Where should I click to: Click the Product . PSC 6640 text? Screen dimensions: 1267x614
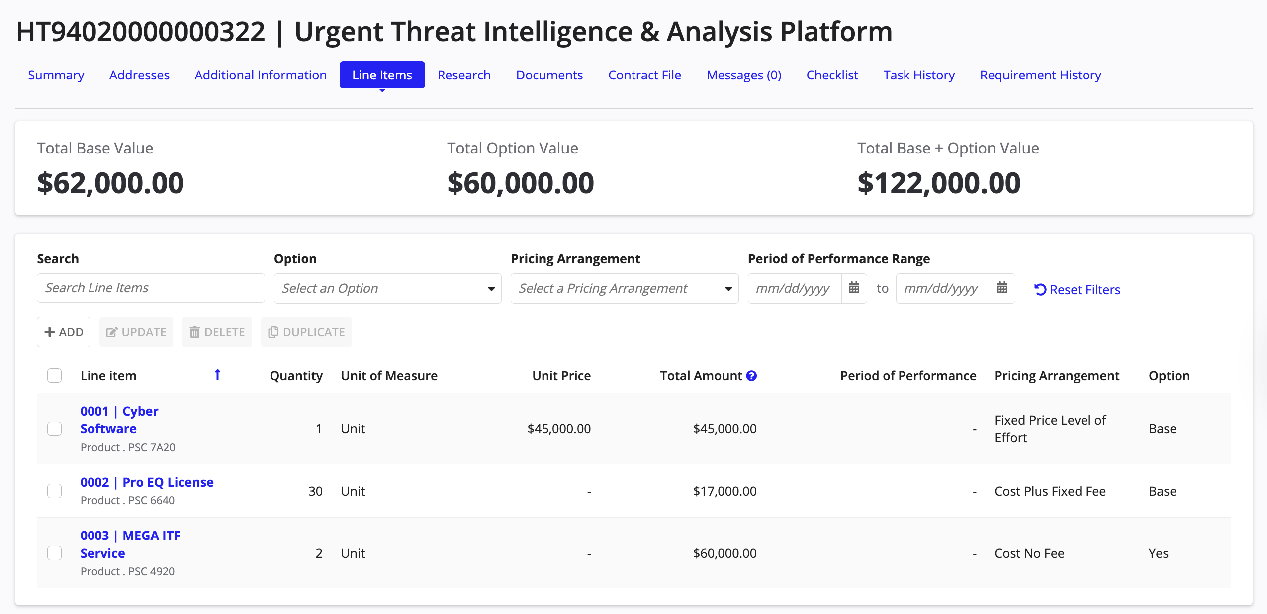coord(127,500)
